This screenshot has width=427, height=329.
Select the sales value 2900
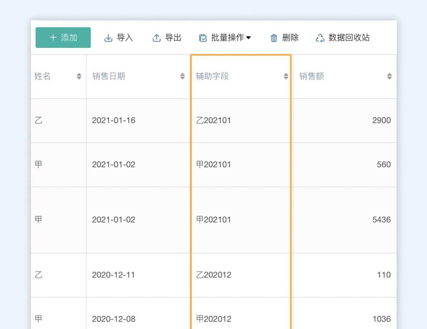pos(381,120)
